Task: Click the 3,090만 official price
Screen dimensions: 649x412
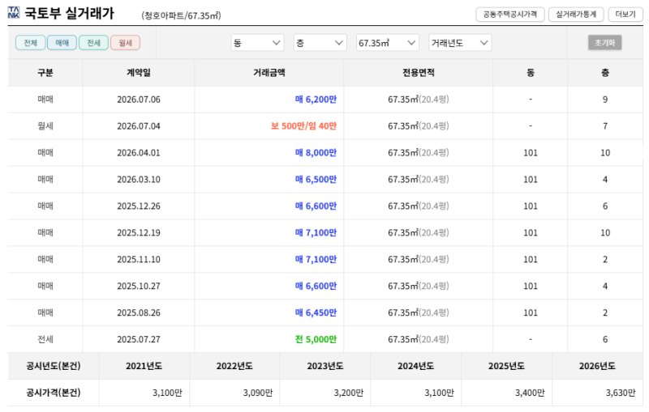Action: click(x=258, y=393)
